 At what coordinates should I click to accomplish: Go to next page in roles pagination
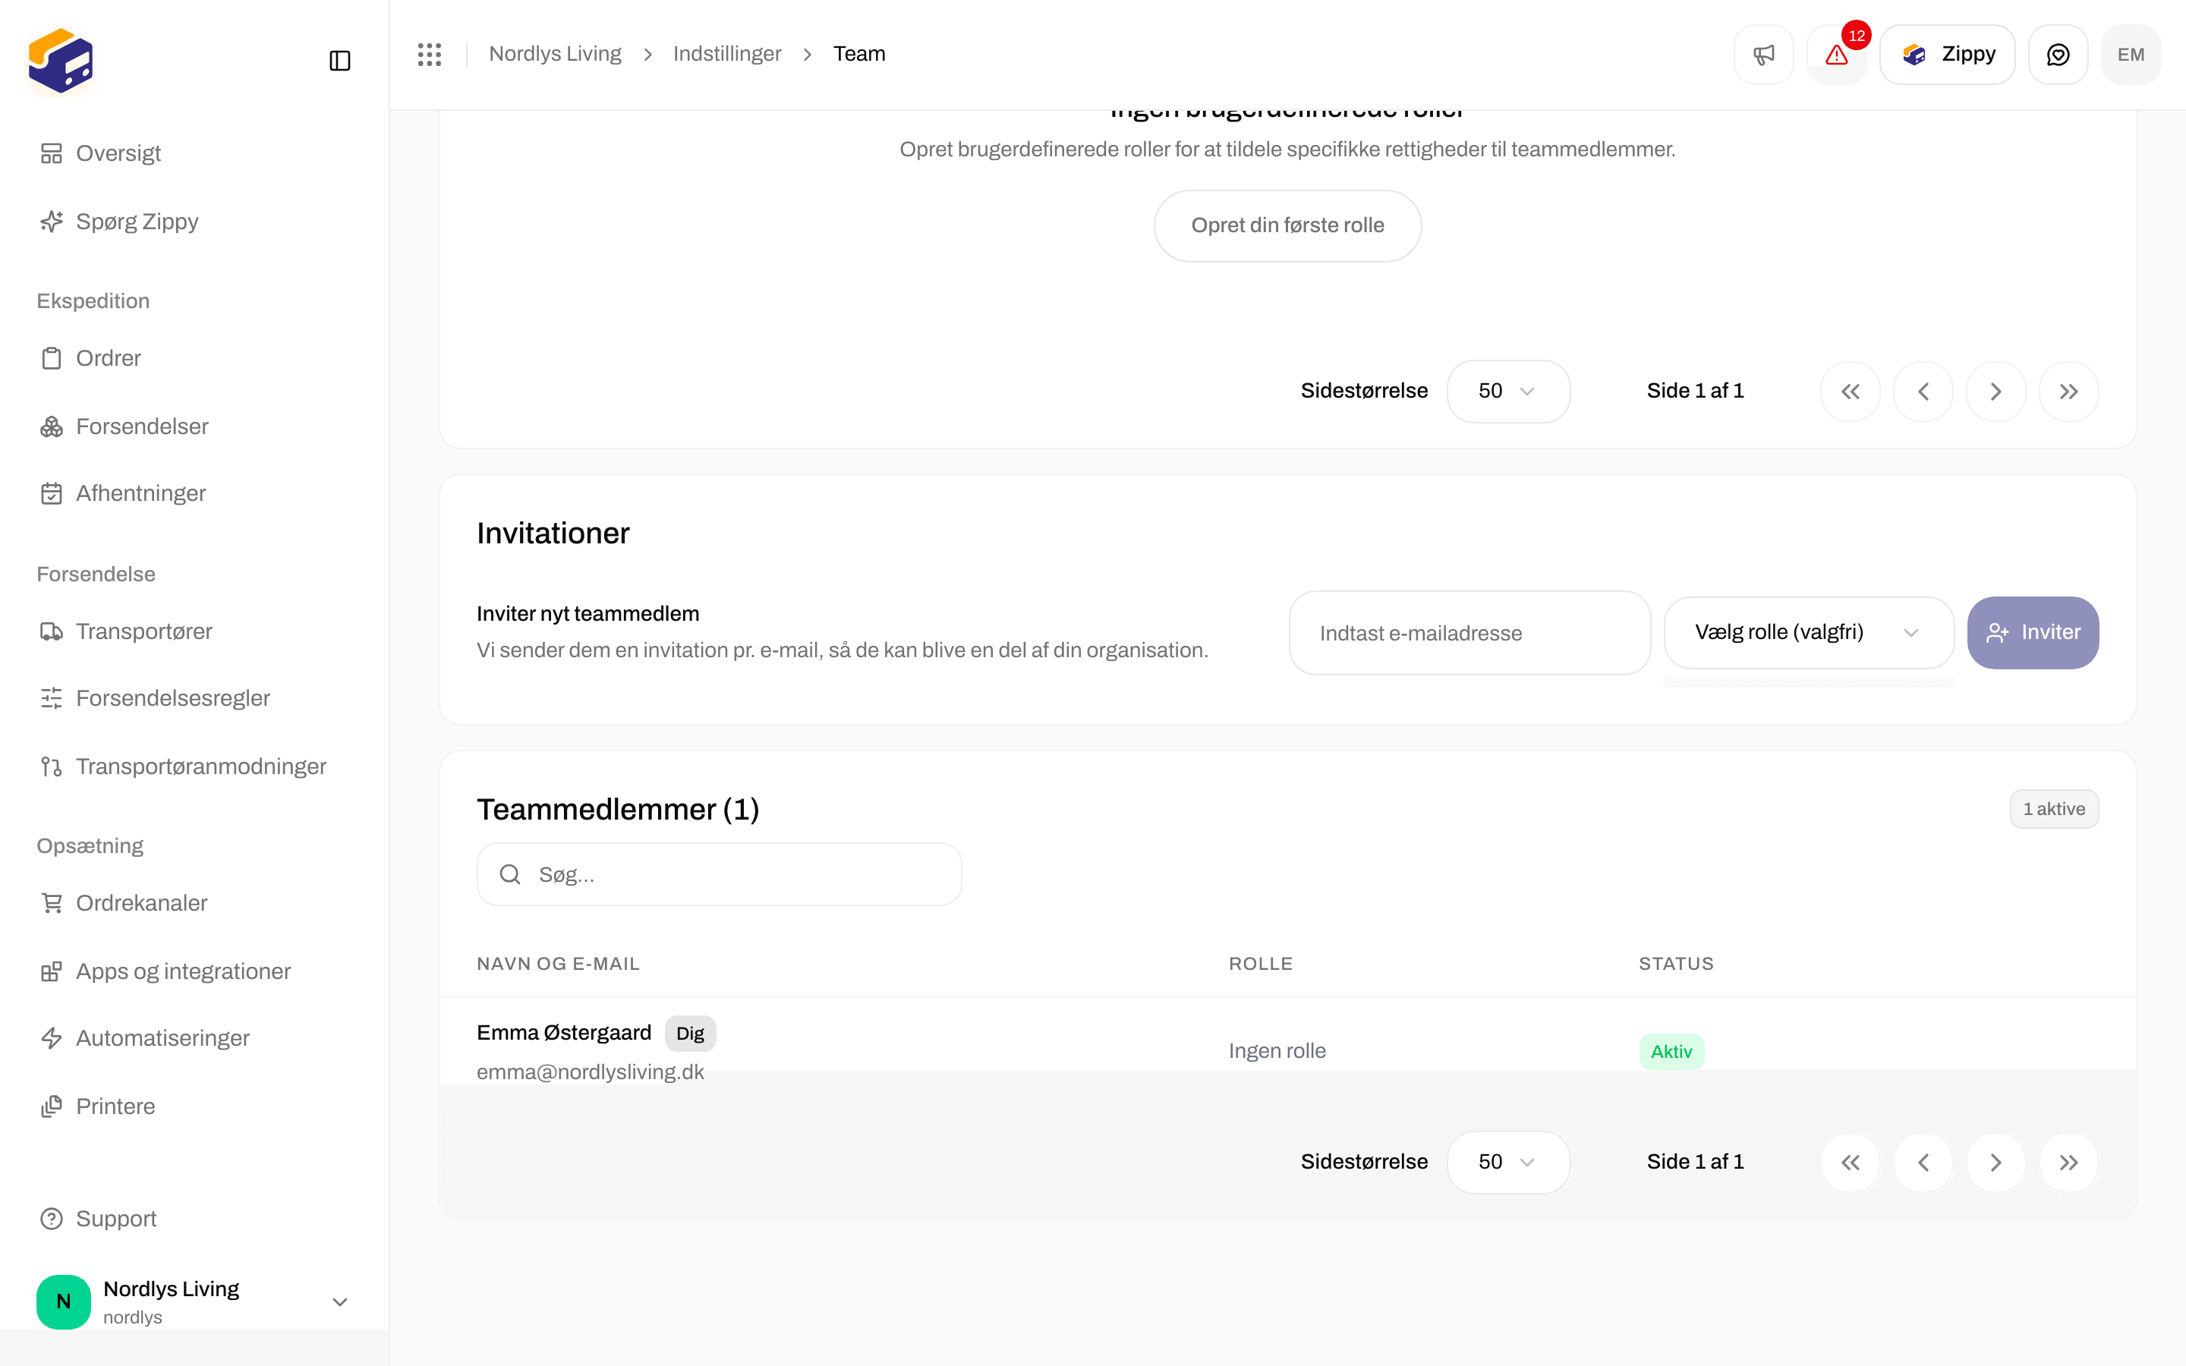(x=1995, y=391)
